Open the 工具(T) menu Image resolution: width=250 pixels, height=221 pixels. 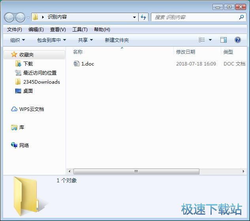click(x=80, y=30)
